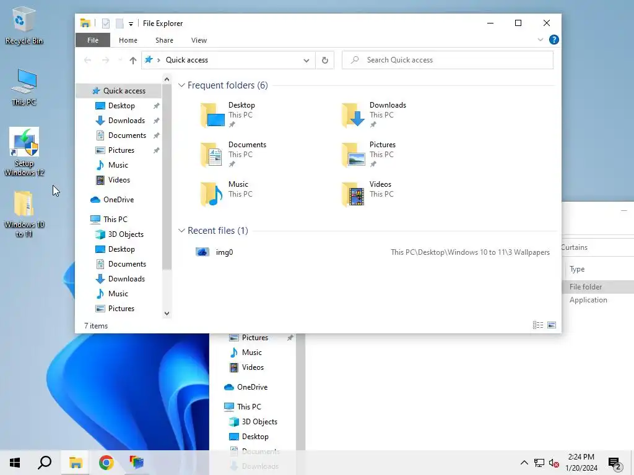Select 3D Objects in background window pane
634x475 pixels.
tap(259, 422)
